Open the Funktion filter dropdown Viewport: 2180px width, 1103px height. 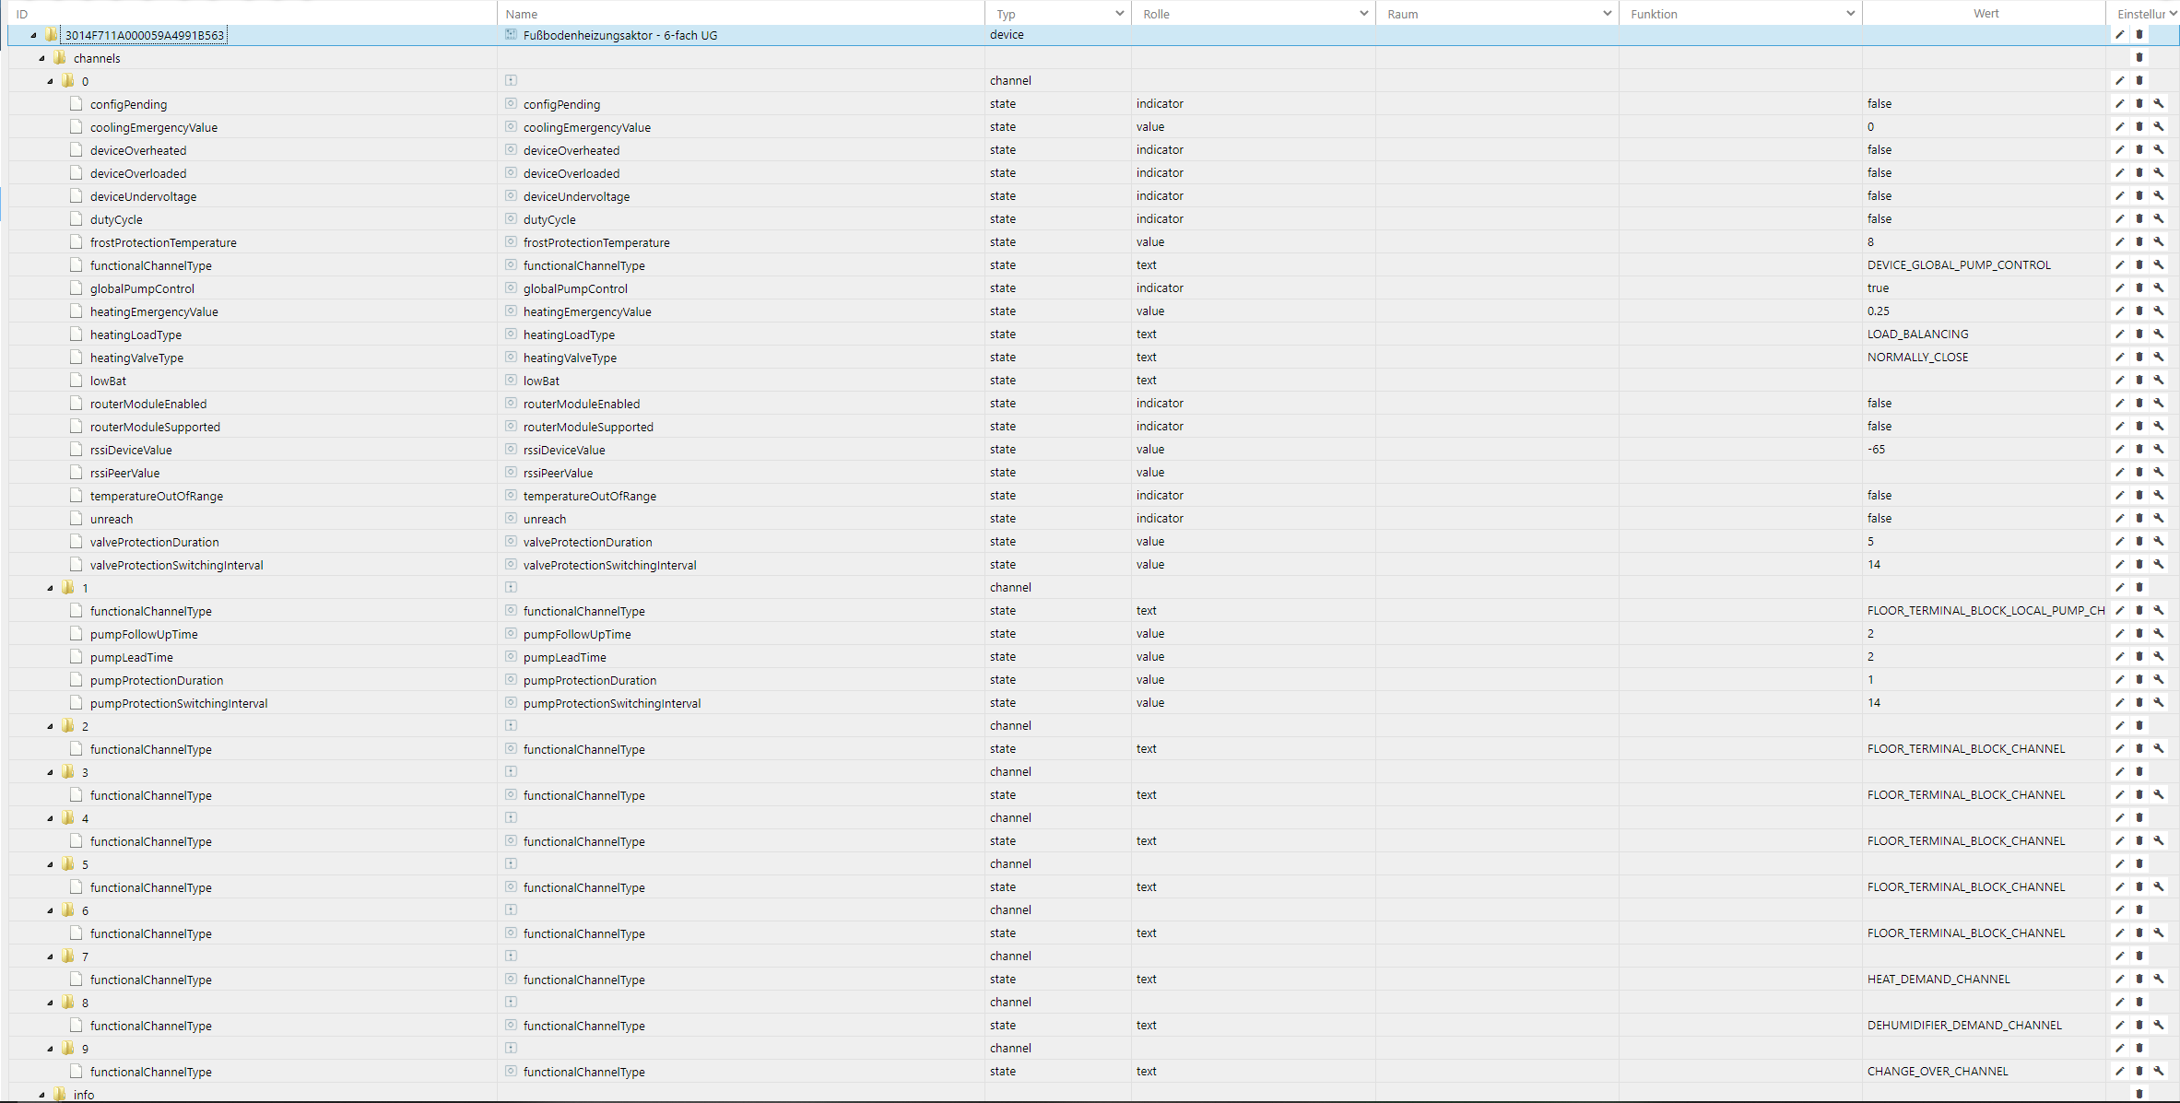(x=1850, y=14)
